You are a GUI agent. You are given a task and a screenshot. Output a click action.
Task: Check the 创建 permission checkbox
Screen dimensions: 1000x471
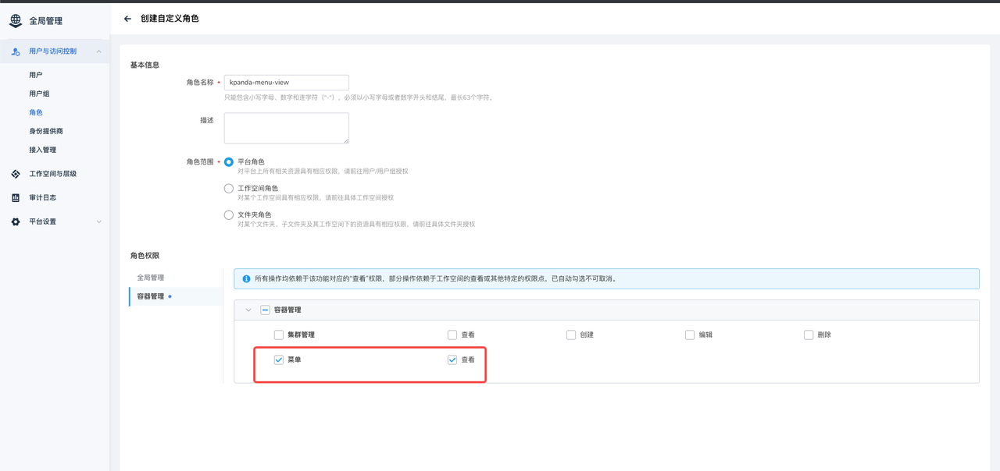(571, 335)
